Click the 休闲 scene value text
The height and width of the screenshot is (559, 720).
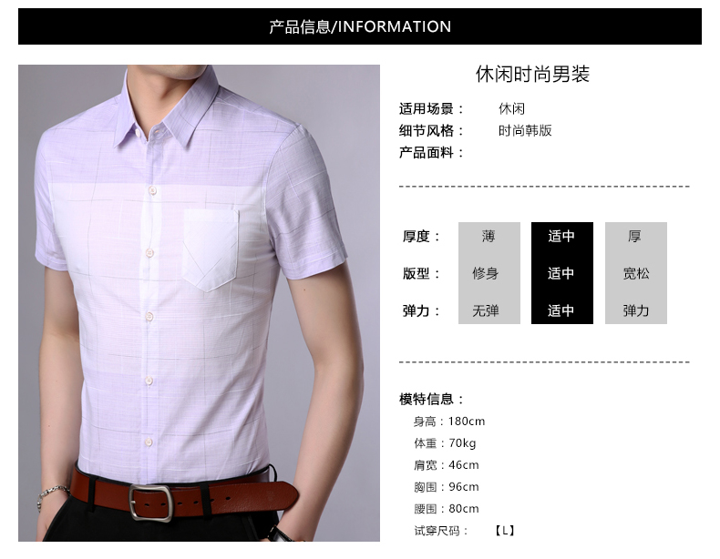tap(511, 108)
